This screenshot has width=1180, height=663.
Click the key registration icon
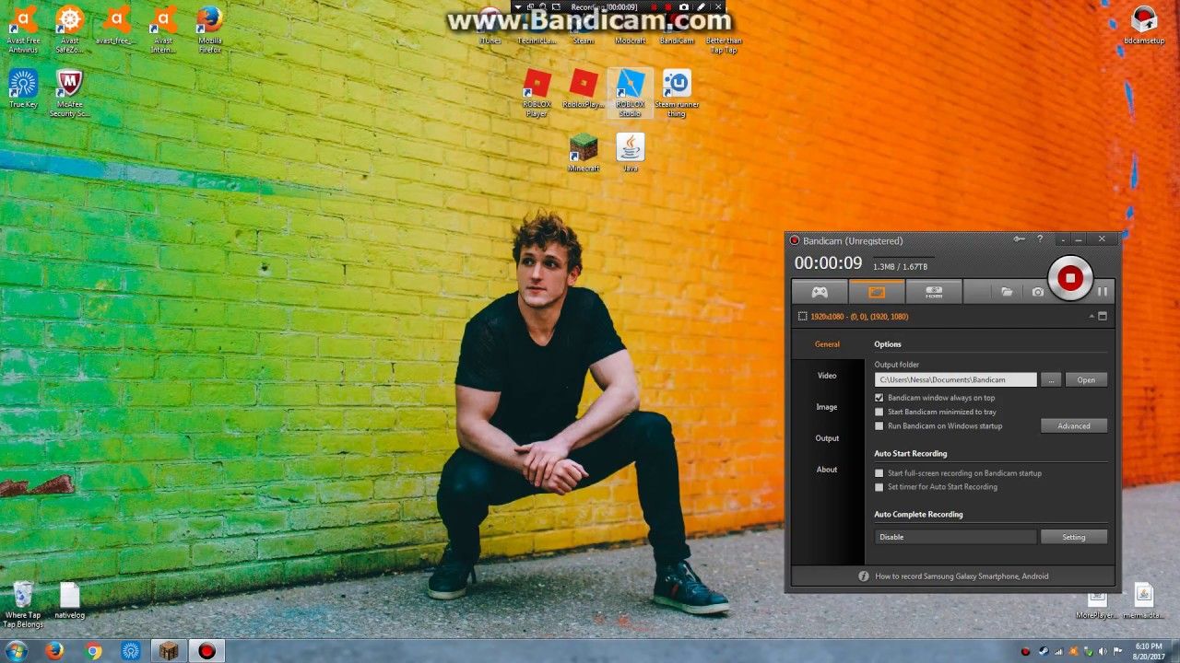[x=1020, y=239]
